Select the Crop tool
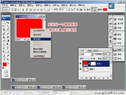126x95 pixels. click(4, 29)
